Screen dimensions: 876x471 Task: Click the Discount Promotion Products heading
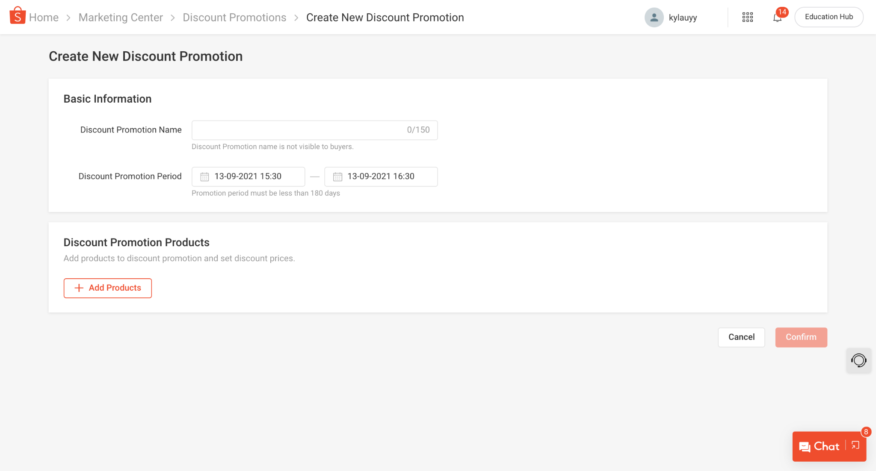(x=136, y=242)
